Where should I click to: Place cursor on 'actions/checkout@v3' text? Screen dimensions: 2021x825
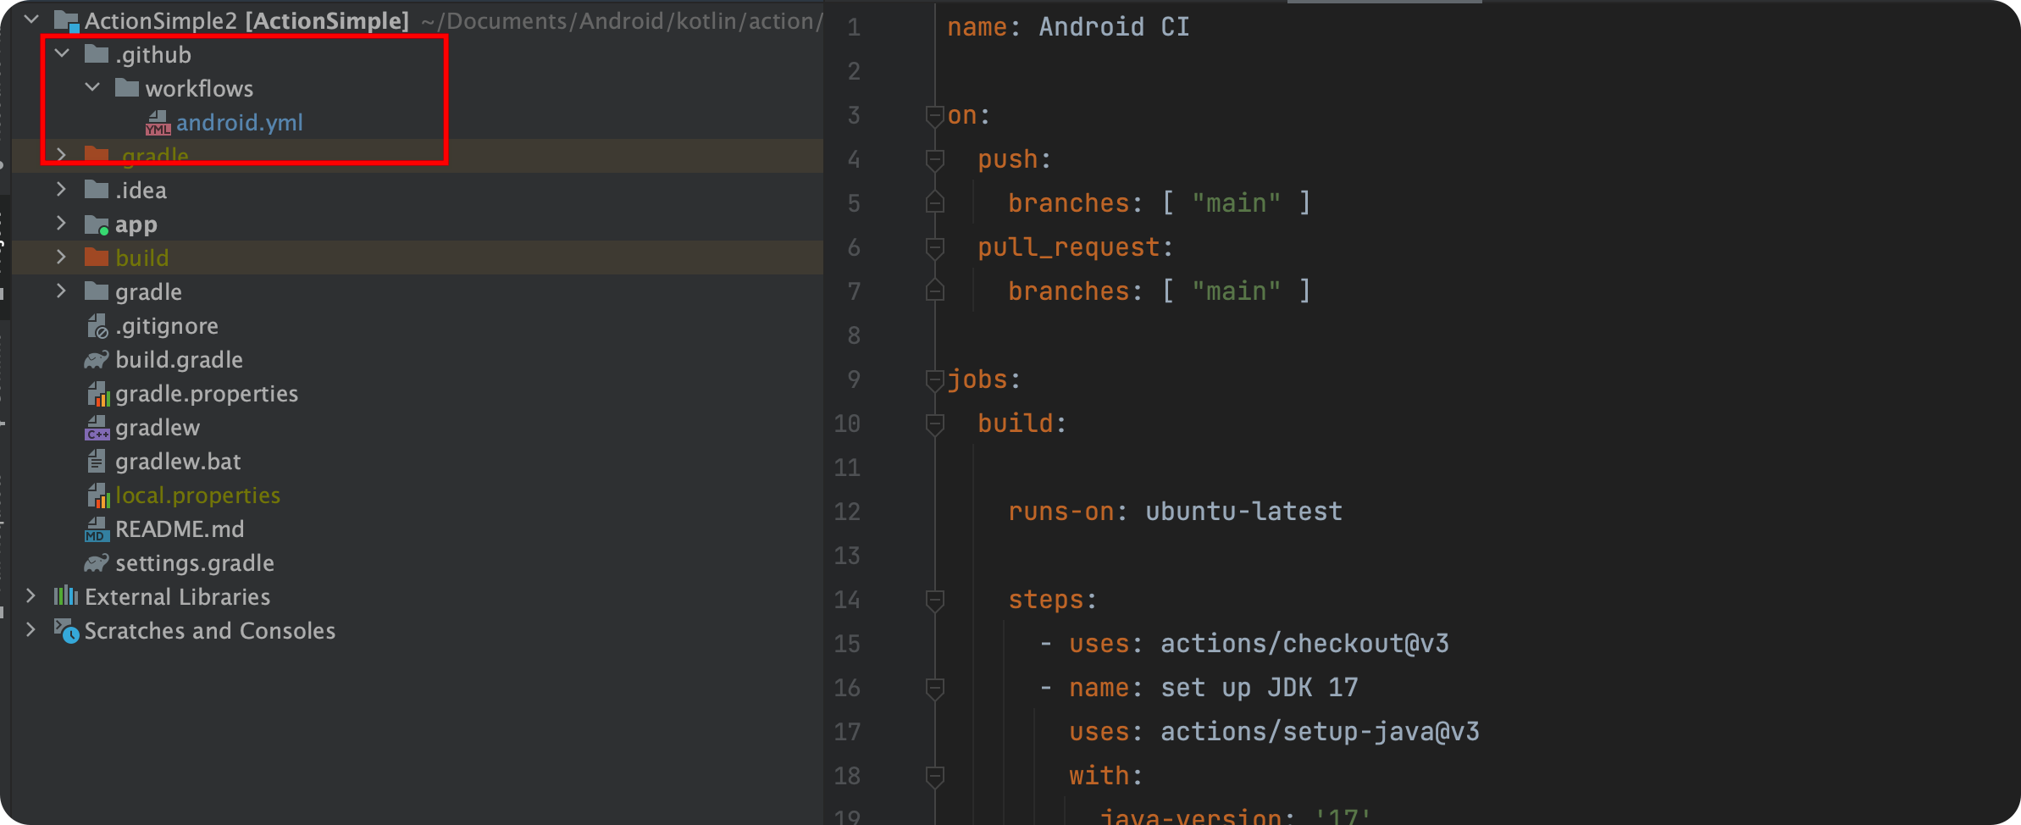click(x=1304, y=644)
